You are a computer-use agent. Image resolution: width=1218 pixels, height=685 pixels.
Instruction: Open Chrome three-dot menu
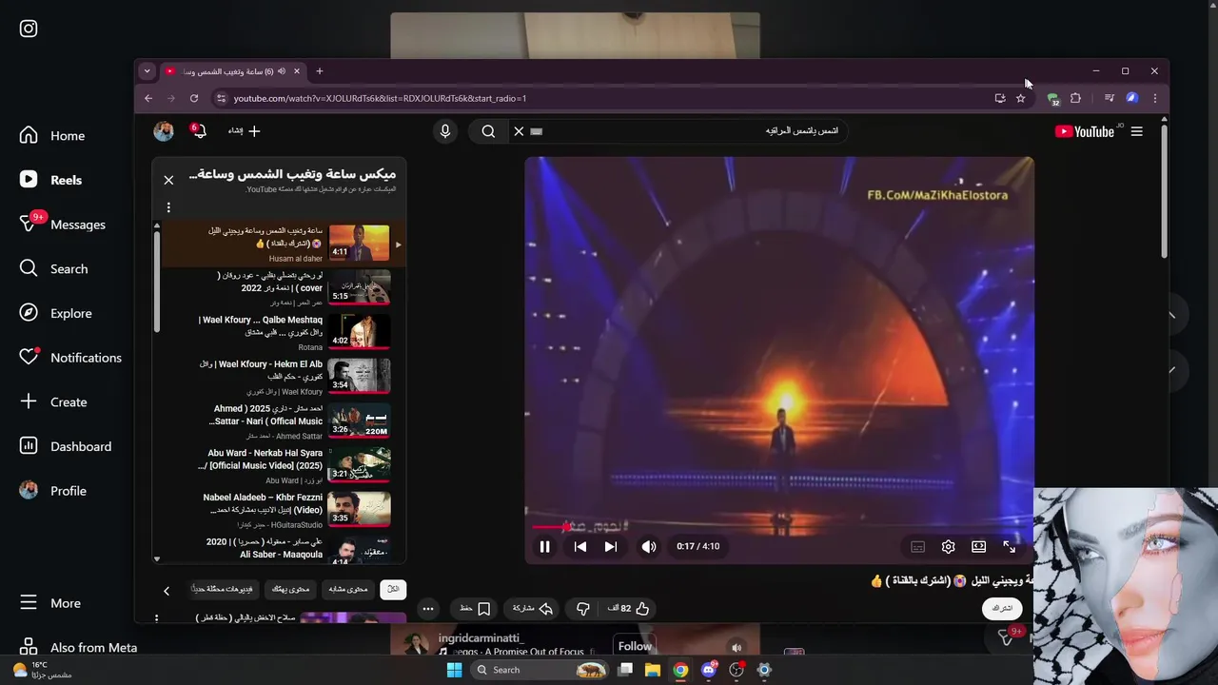[x=1154, y=98]
